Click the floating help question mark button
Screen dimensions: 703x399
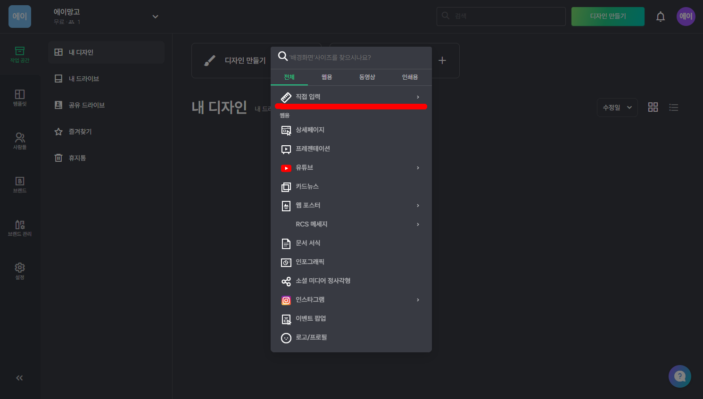click(679, 376)
